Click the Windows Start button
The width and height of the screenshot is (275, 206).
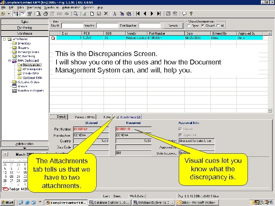pyautogui.click(x=8, y=203)
